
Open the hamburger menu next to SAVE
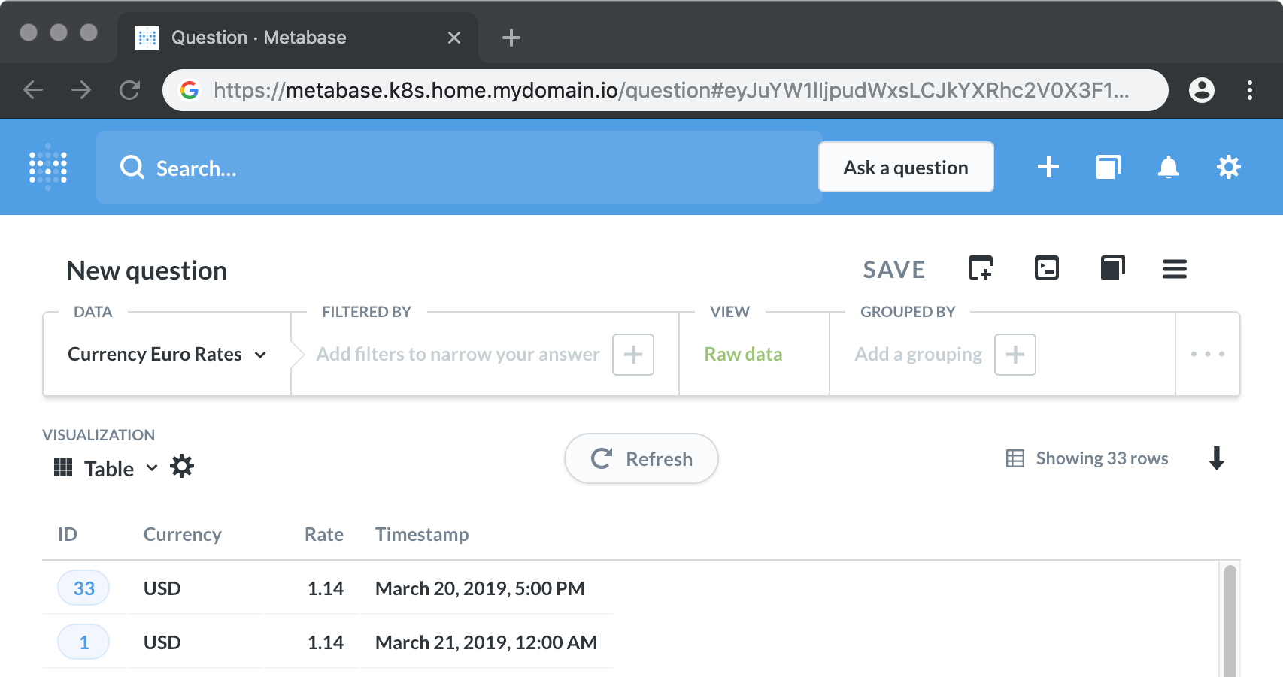(x=1174, y=268)
